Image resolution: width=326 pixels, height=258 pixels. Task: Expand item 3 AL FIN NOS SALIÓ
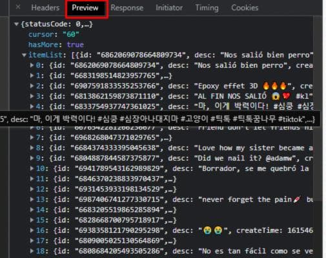32,96
